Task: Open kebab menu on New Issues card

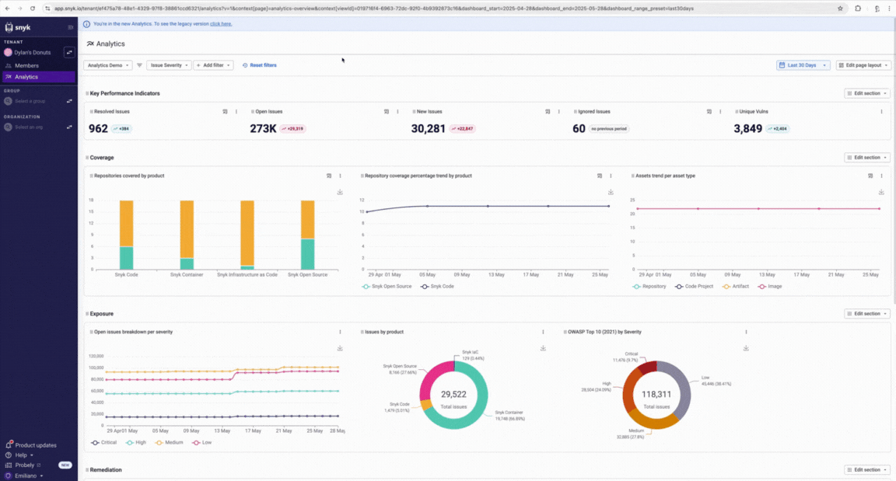Action: coord(559,112)
